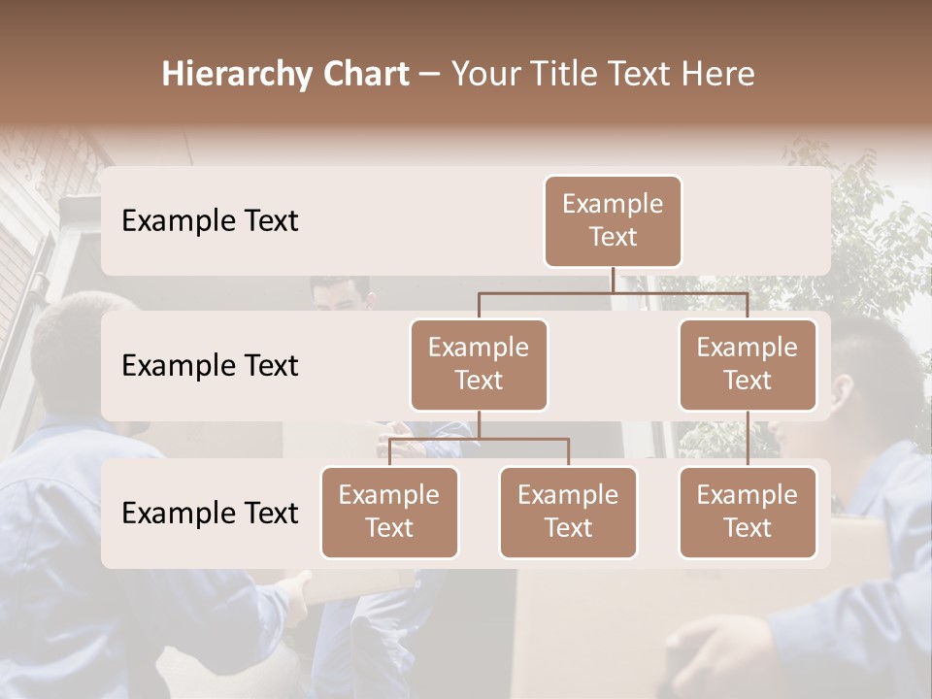Select the middle row's "Example Text" label

pyautogui.click(x=210, y=365)
